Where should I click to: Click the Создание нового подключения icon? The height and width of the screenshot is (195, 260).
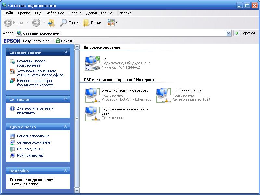click(x=12, y=61)
